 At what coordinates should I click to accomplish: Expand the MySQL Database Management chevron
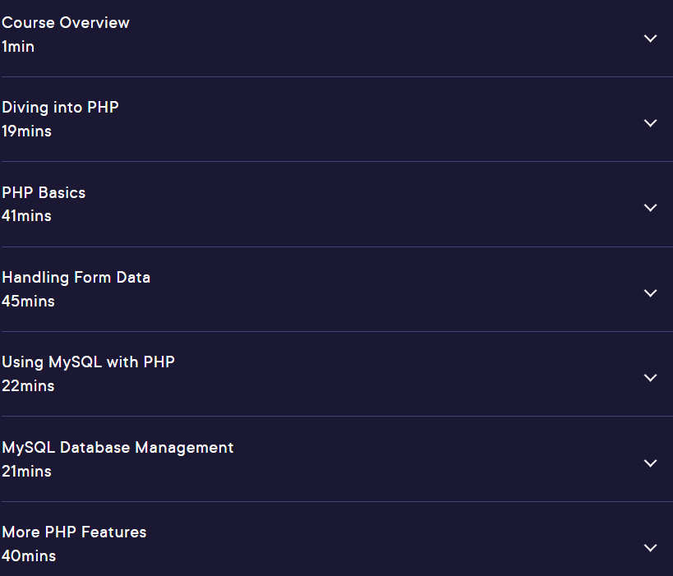pos(650,463)
